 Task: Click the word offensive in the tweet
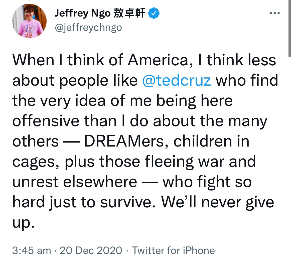pos(46,121)
